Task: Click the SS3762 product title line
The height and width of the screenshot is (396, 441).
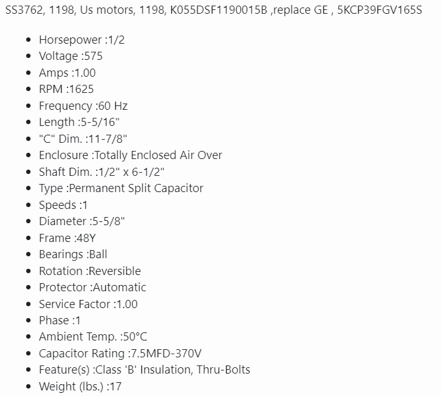Action: coord(214,11)
